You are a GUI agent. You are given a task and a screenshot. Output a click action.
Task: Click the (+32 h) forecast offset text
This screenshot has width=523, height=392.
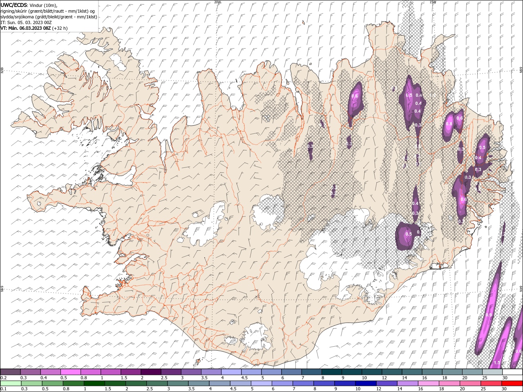tap(60, 28)
